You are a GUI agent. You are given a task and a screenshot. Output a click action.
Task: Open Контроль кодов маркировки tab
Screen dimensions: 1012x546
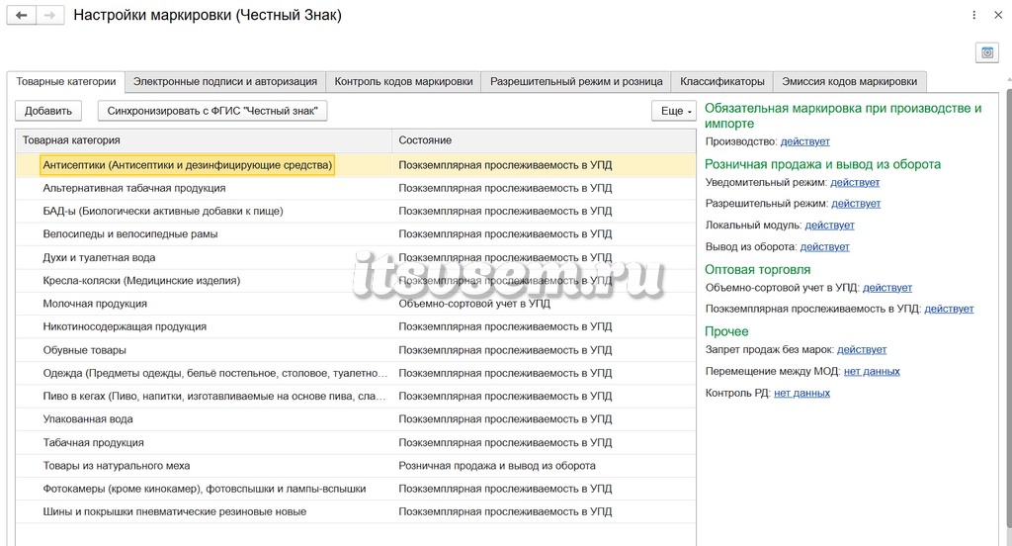coord(403,81)
